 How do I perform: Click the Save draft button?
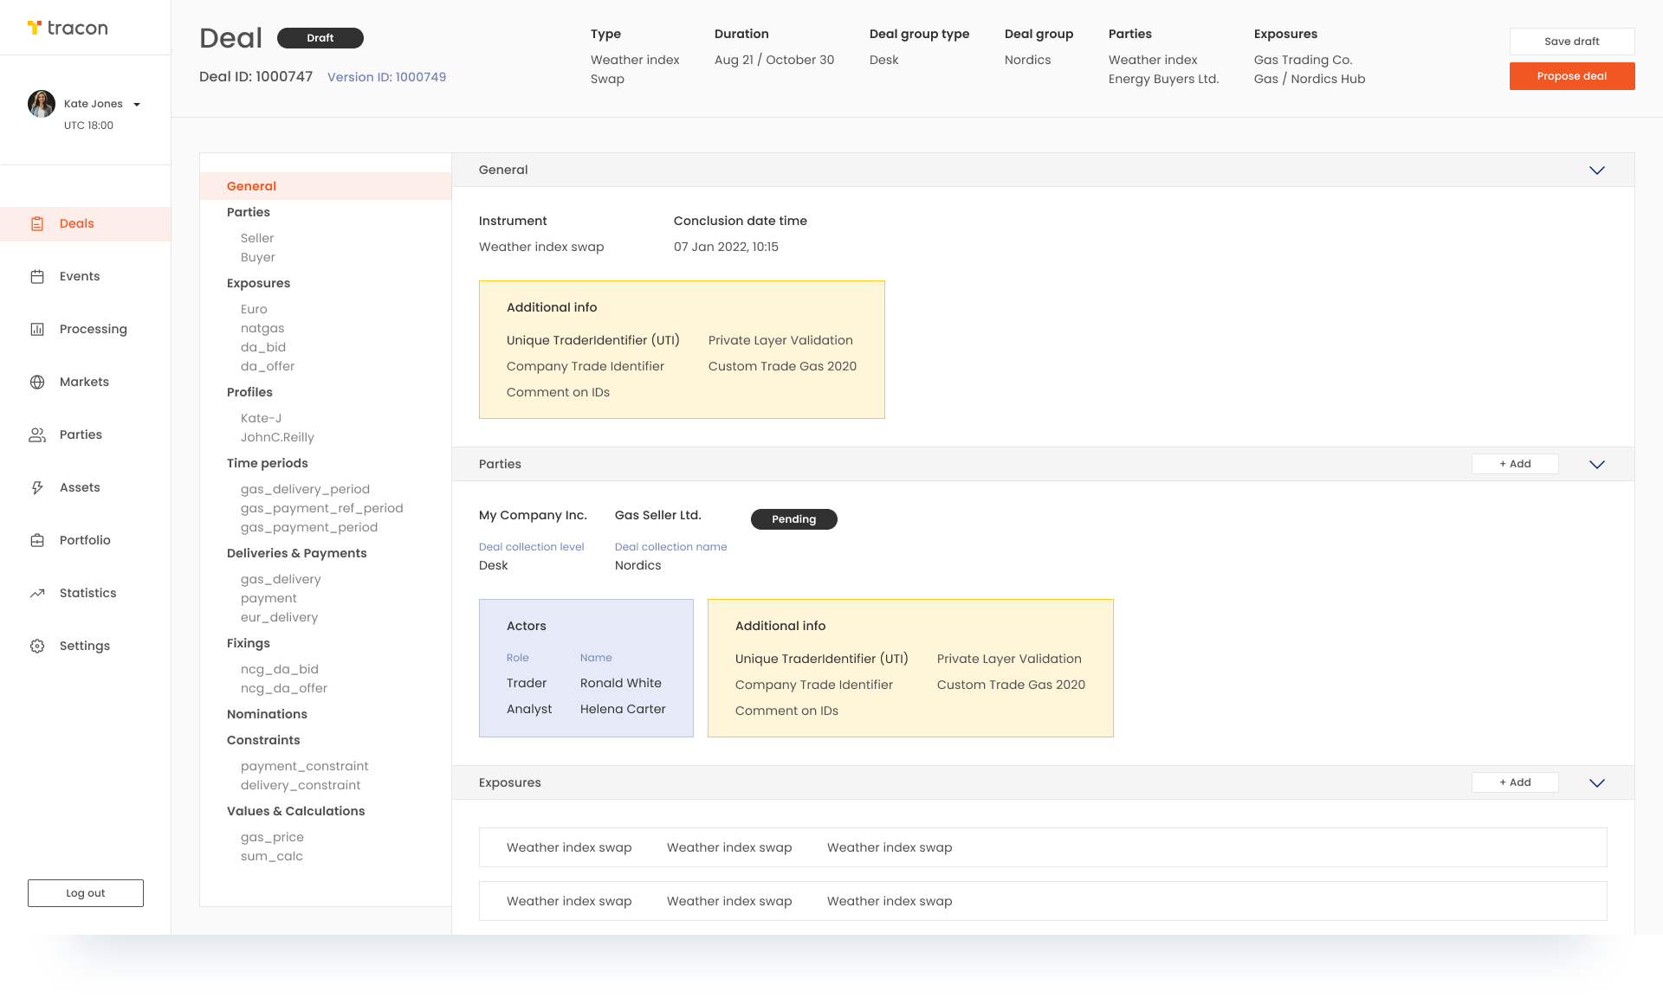[1571, 42]
